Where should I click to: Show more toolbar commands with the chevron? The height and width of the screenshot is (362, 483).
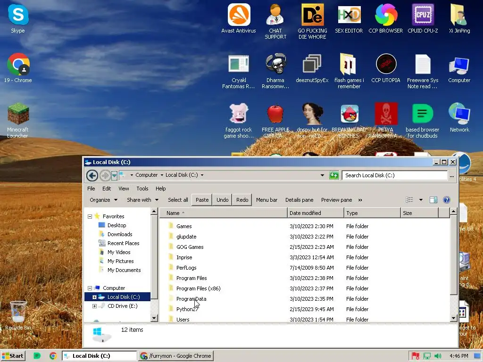(360, 200)
